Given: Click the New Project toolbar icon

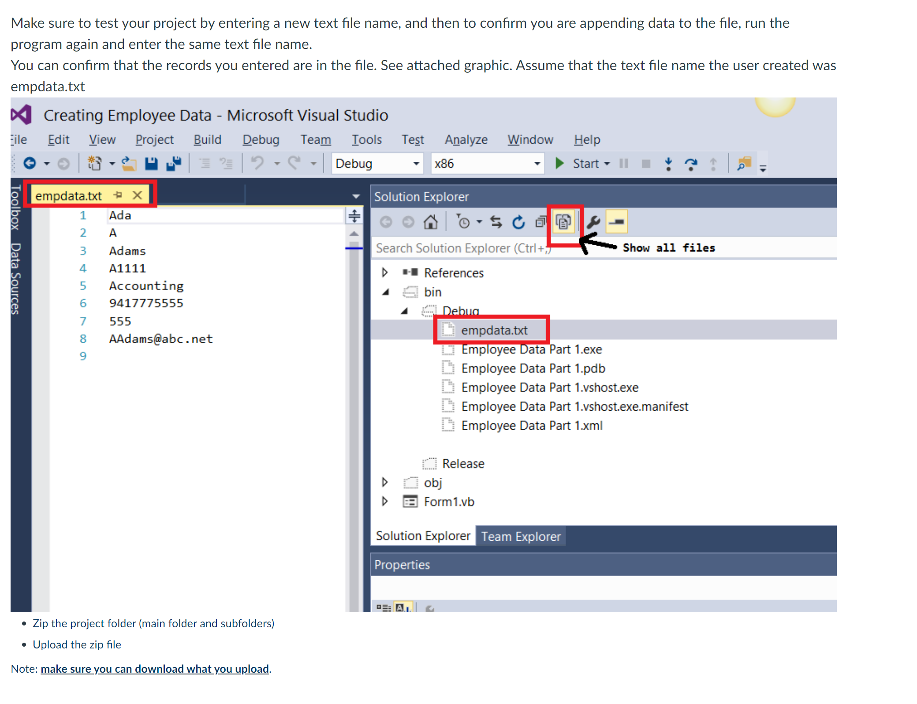Looking at the screenshot, I should coord(94,164).
